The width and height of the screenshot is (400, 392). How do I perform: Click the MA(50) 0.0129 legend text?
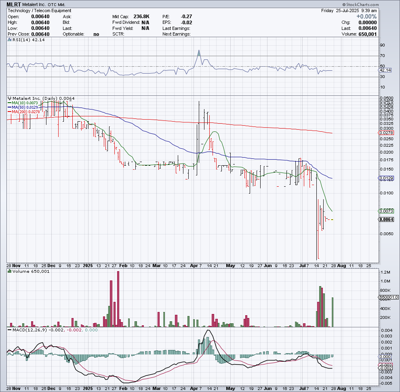click(25, 107)
